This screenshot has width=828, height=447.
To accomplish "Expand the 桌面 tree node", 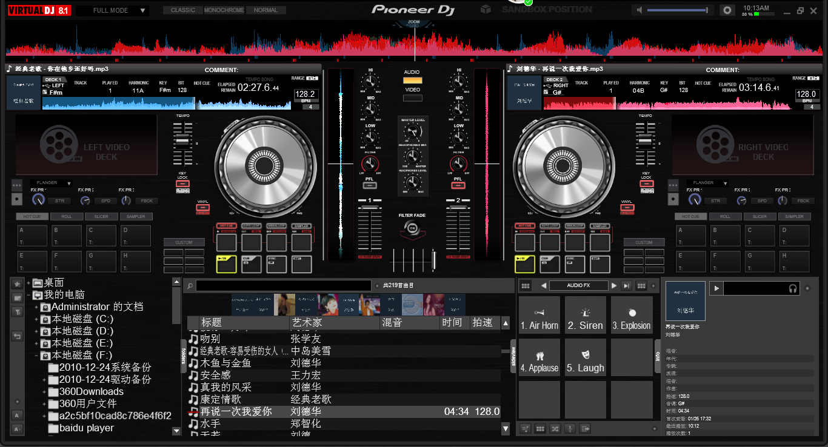I will [x=28, y=283].
